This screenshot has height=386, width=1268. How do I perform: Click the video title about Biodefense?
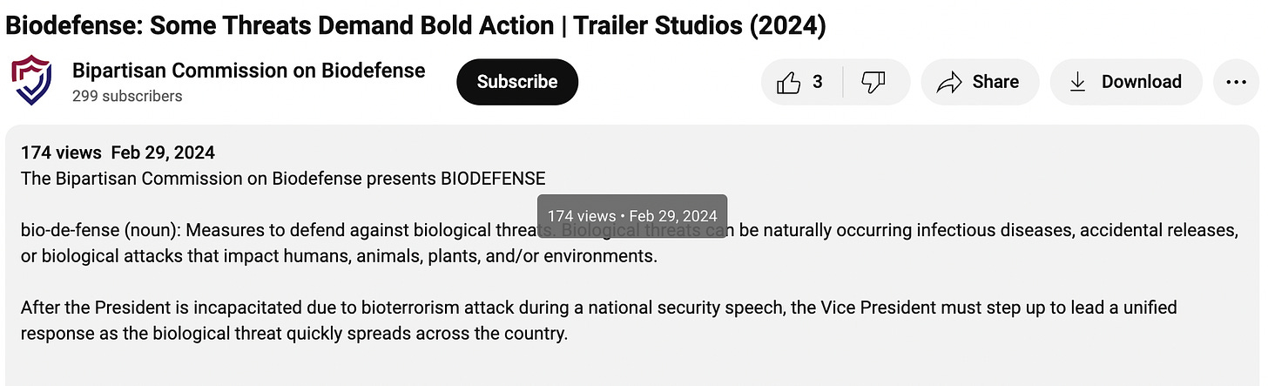coord(415,25)
